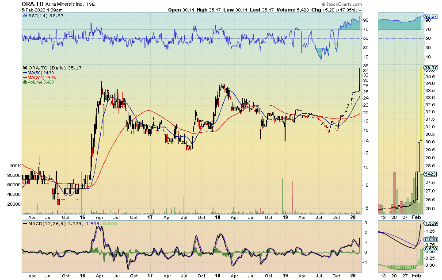Click the 98.87 RSI value flag
Viewport: 442px width, 280px height.
tap(431, 16)
